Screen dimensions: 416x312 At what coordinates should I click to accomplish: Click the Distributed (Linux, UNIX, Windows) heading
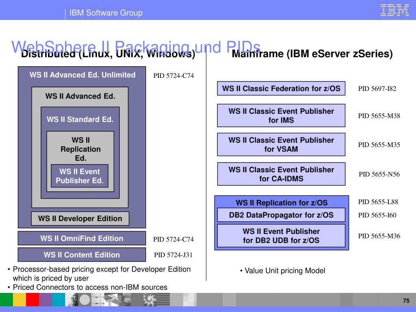pos(108,54)
